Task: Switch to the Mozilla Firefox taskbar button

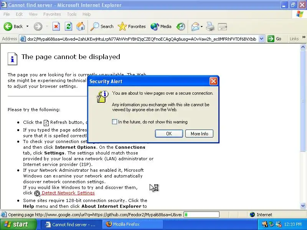Action: coord(133,224)
